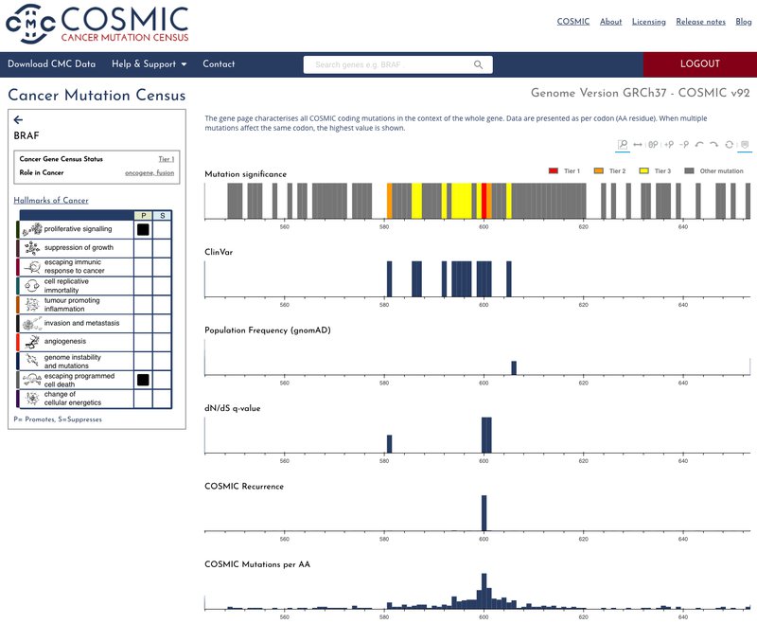Redo the chart zoom action
757x624 pixels.
[x=713, y=145]
